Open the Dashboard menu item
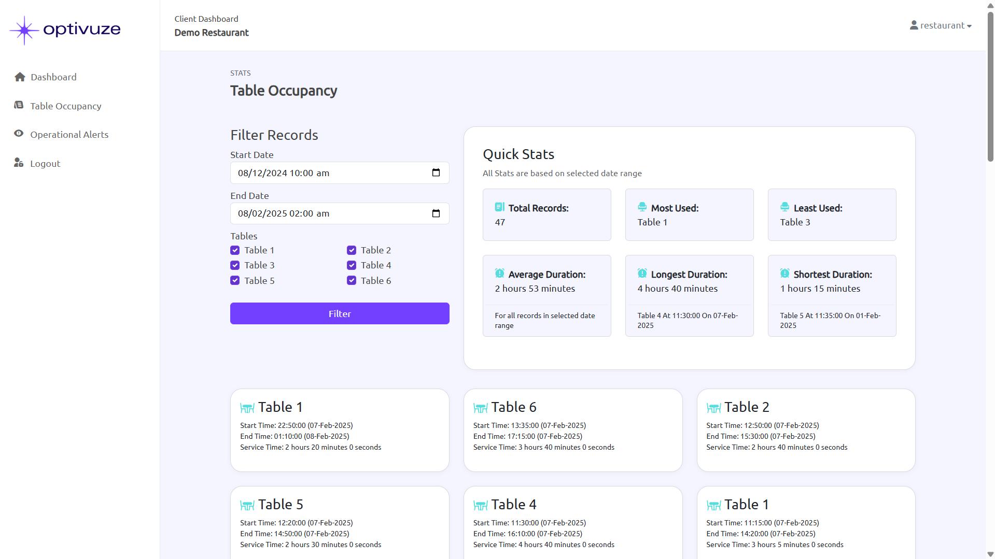 click(x=53, y=77)
